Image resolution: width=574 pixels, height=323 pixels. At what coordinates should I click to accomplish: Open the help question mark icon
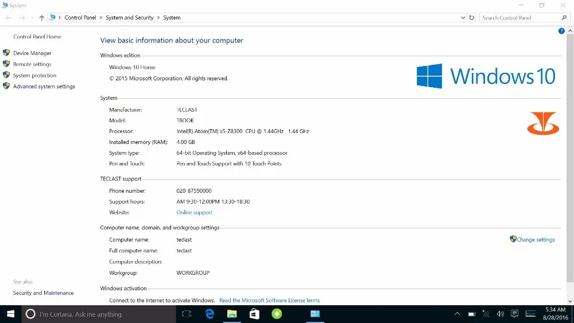(561, 31)
